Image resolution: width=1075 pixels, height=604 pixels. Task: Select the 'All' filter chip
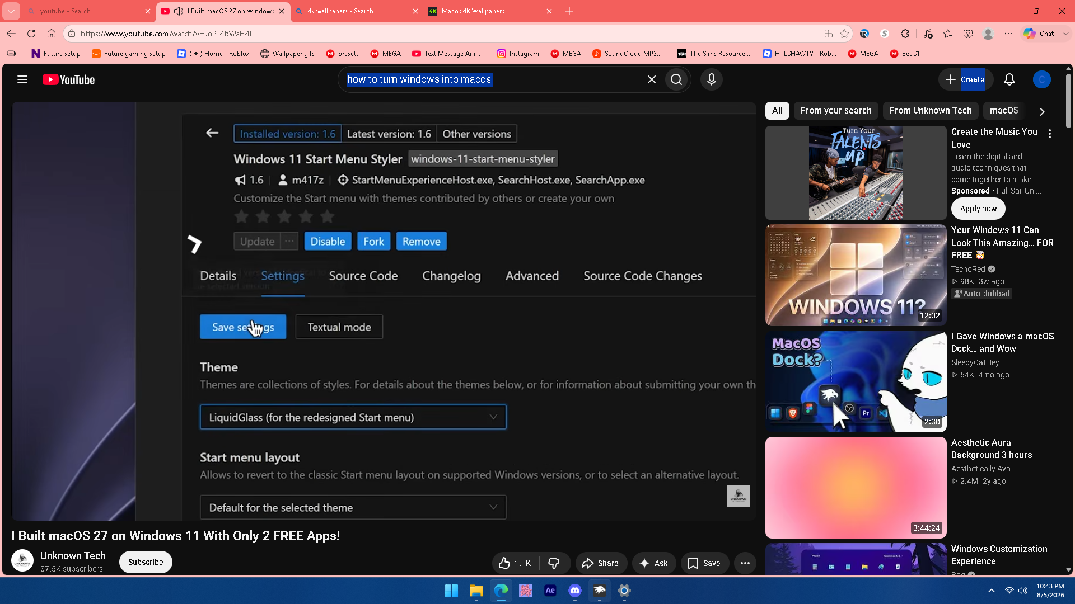coord(777,111)
